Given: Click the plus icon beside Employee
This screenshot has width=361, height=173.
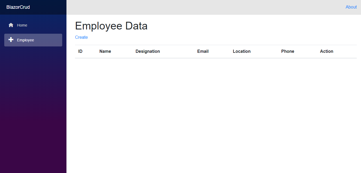Looking at the screenshot, I should tap(11, 40).
